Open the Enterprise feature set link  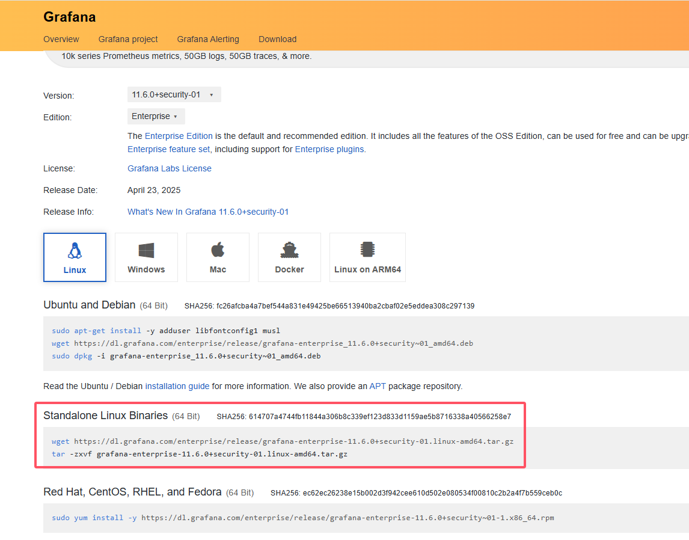(168, 149)
